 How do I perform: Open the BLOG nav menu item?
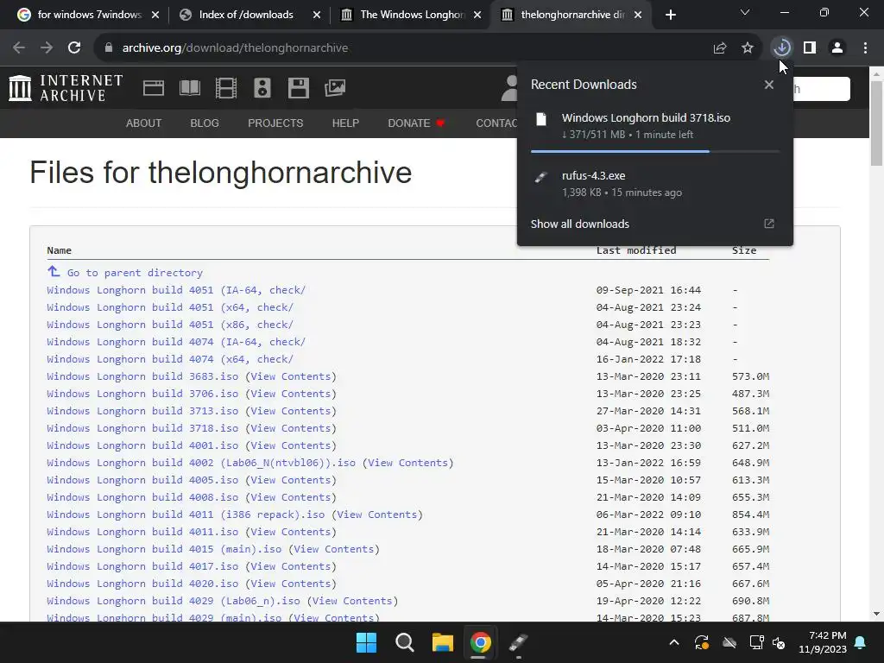tap(205, 123)
